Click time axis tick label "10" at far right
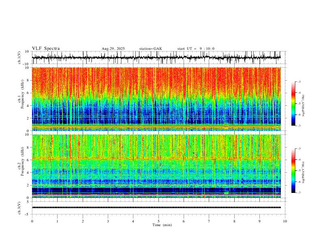The image size is (321, 248). point(285,221)
